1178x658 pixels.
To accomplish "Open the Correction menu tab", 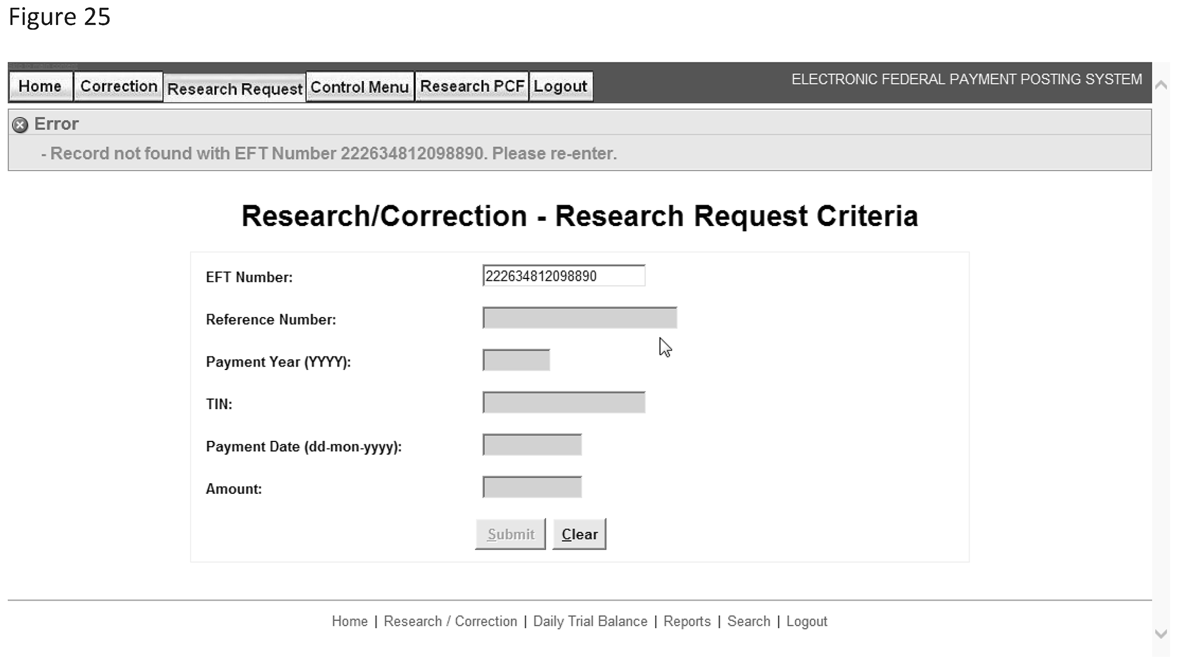I will pyautogui.click(x=119, y=87).
